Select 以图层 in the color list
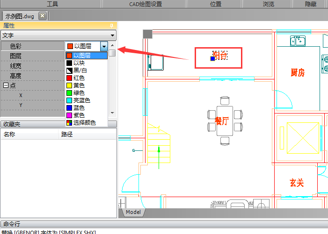Image resolution: width=328 pixels, height=234 pixels. (x=82, y=56)
